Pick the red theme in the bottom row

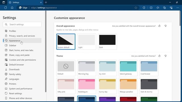coord(128,99)
